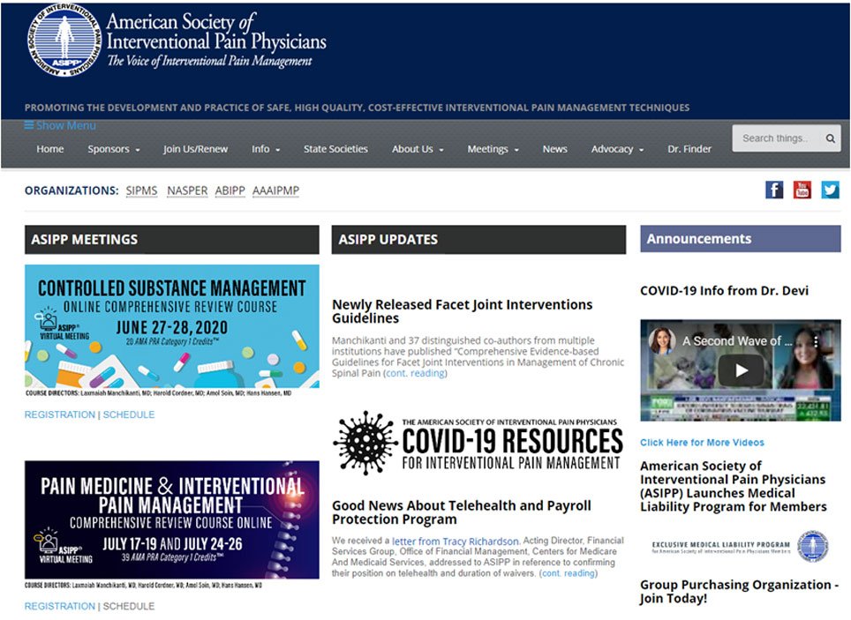Screen dimensions: 851x620
Task: Open the ASIPP Facebook page icon
Action: 774,190
